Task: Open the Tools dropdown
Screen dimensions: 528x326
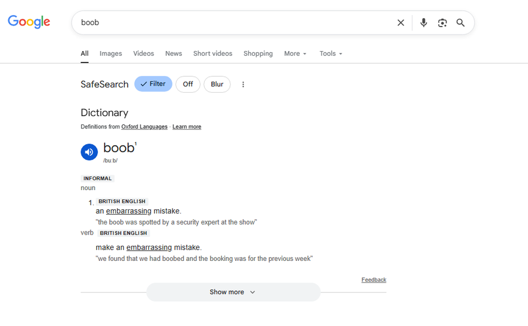Action: [330, 53]
